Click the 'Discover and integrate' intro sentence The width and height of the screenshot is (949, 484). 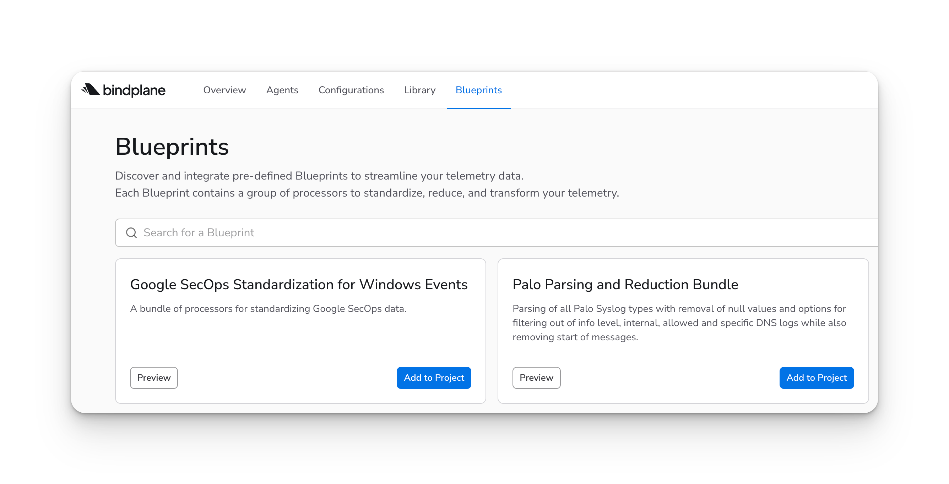coord(319,176)
